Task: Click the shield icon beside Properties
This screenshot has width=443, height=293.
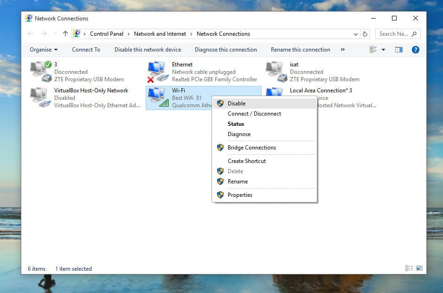Action: (220, 195)
